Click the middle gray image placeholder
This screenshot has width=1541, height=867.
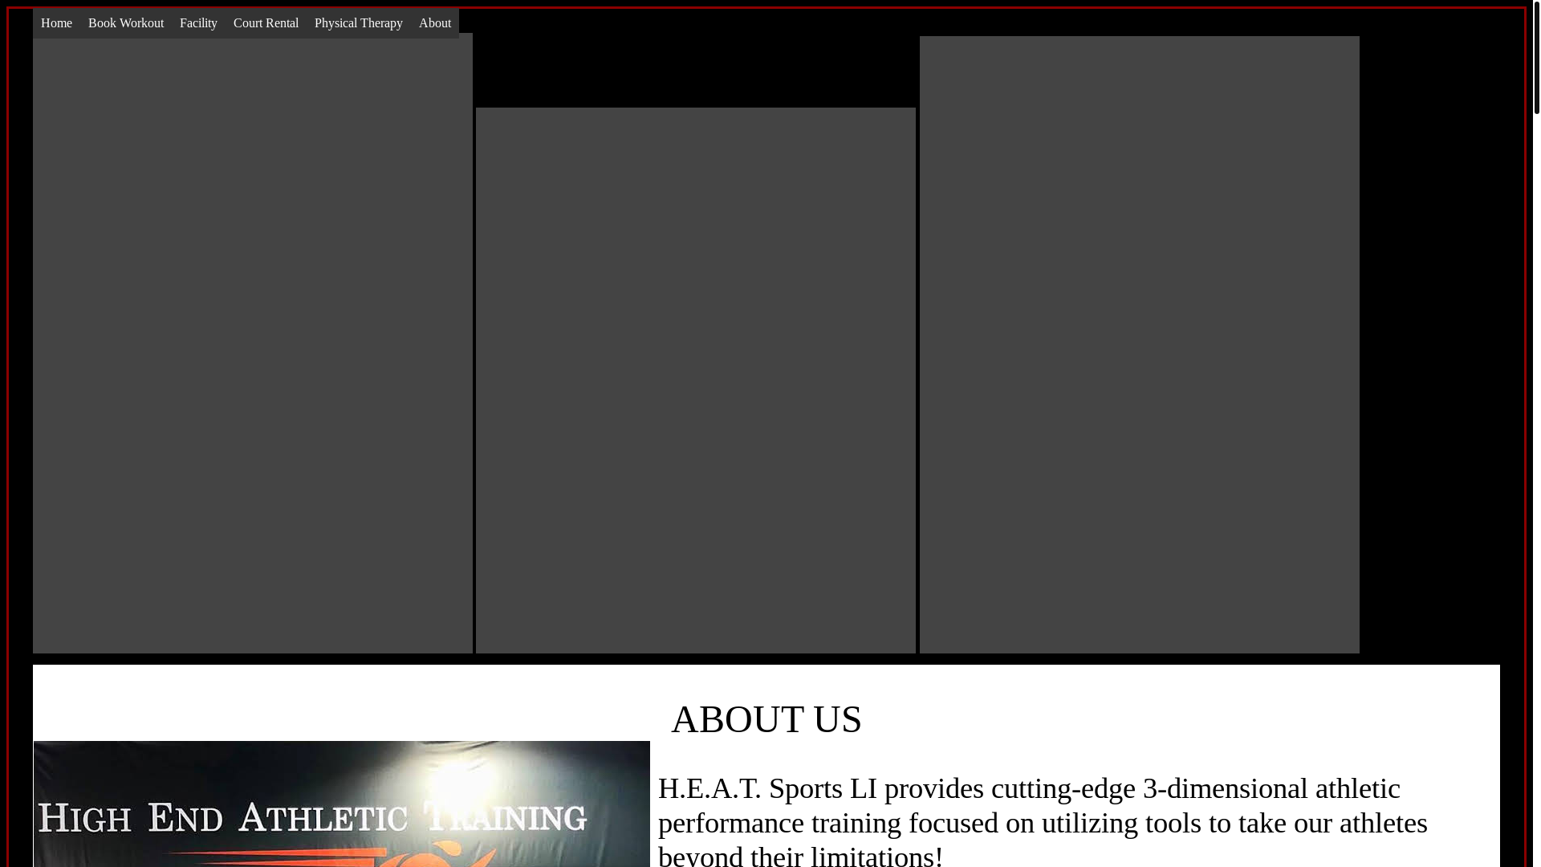tap(696, 381)
